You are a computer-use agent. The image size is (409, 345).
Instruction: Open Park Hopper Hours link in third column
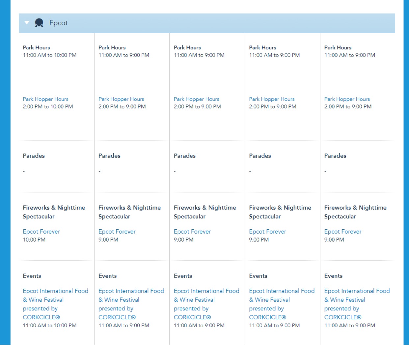pos(196,99)
